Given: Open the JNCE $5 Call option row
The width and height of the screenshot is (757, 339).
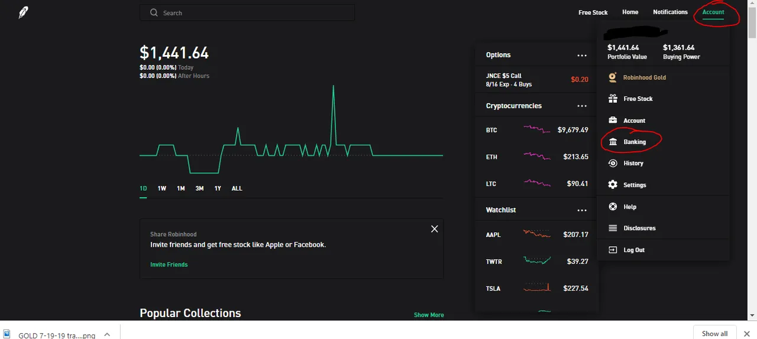Looking at the screenshot, I should click(x=537, y=80).
